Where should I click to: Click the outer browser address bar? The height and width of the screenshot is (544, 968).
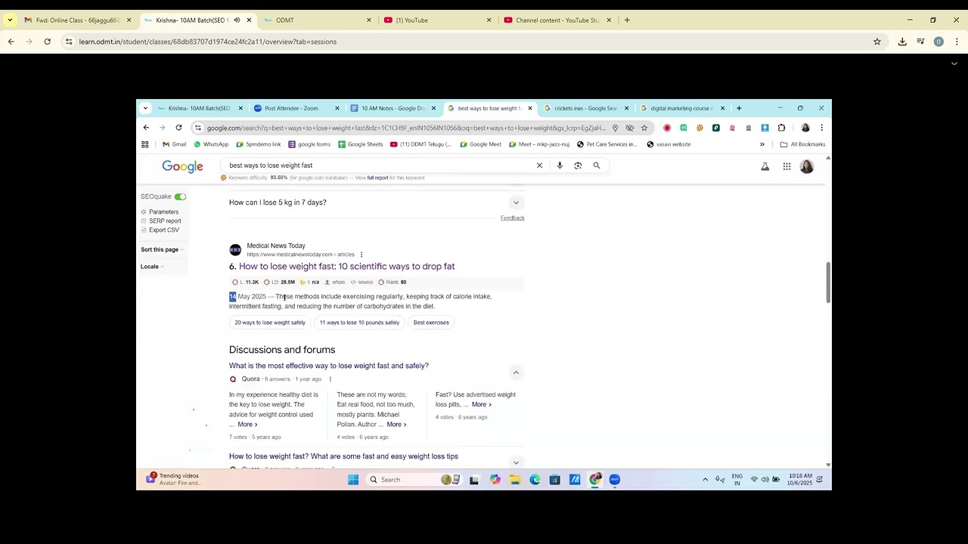(x=469, y=42)
